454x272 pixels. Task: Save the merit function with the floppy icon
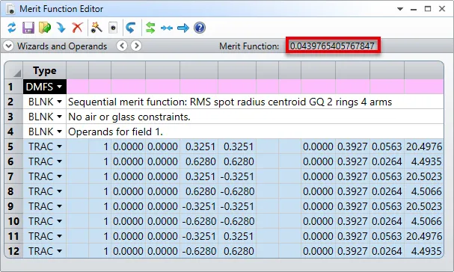(x=28, y=28)
